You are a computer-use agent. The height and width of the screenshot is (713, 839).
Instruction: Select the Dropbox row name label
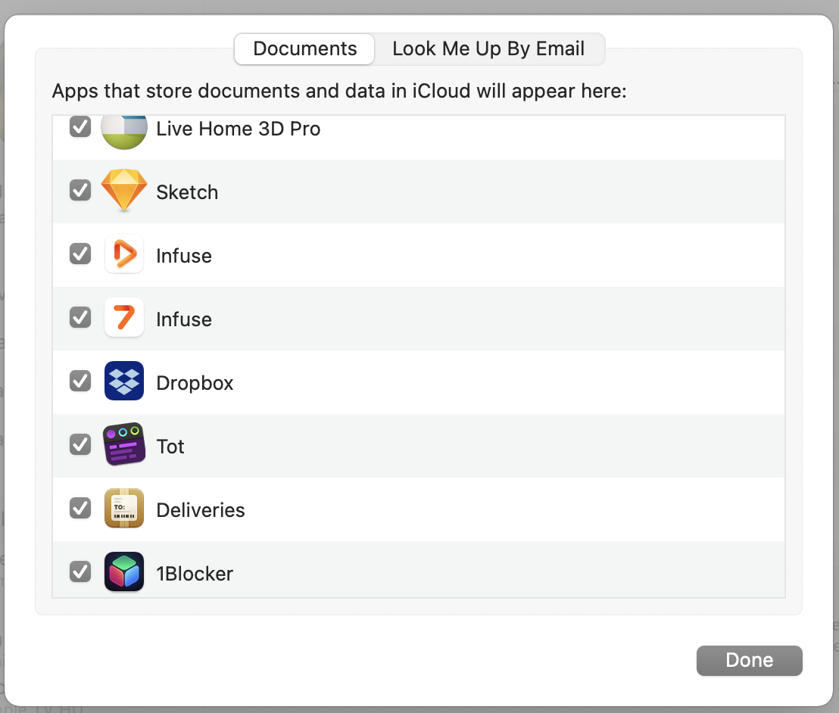(195, 383)
